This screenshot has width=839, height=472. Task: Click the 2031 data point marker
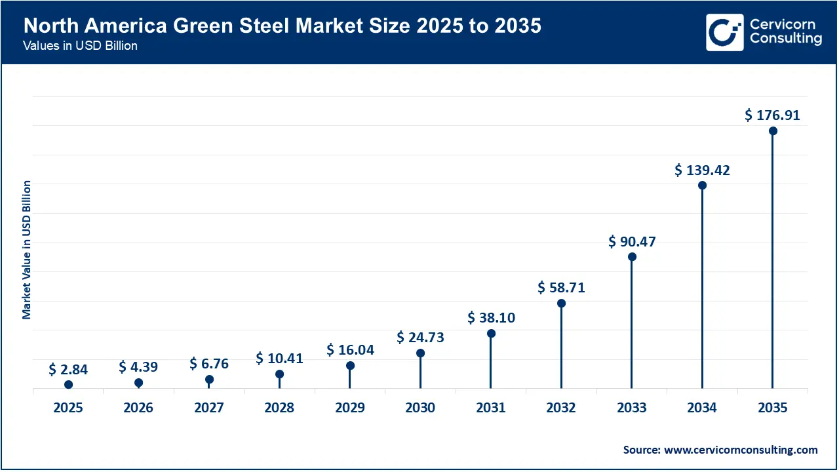[491, 333]
